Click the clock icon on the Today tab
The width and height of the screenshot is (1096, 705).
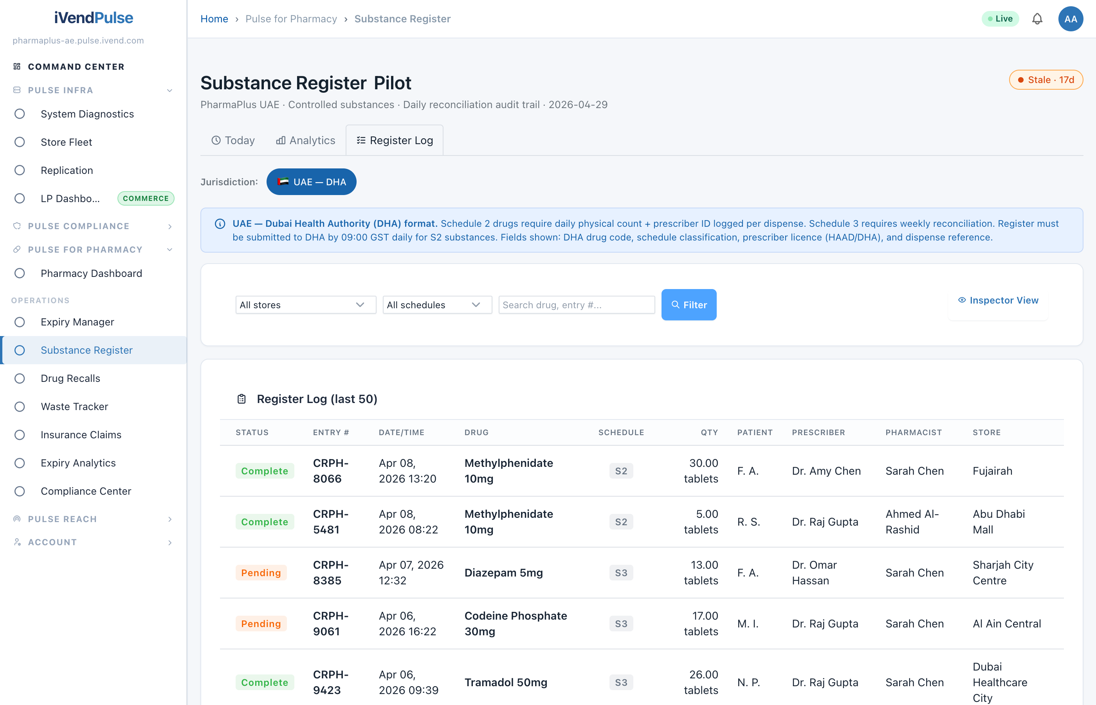coord(216,140)
